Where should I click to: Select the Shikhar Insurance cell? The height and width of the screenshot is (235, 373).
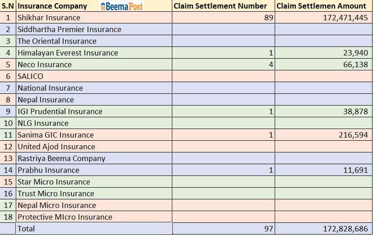click(x=49, y=18)
